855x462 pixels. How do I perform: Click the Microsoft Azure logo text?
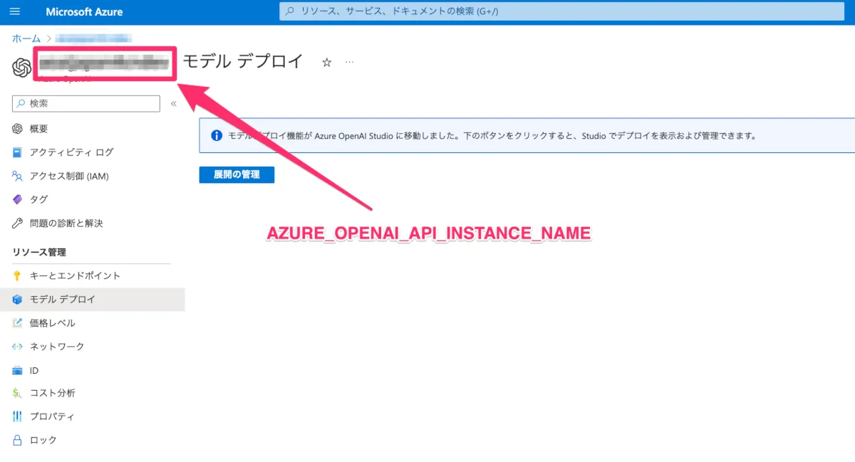click(84, 12)
